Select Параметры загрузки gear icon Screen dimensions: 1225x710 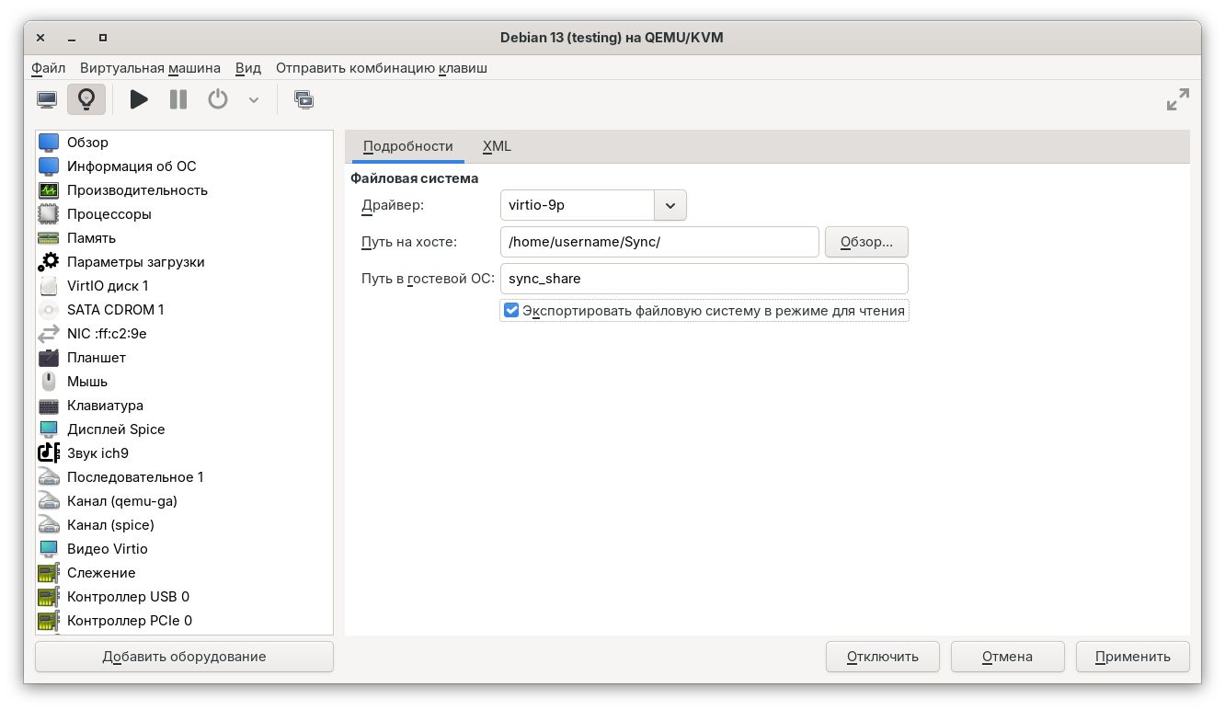point(49,262)
